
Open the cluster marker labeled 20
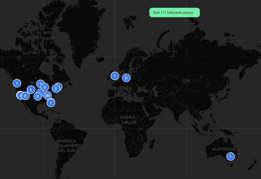47,96
